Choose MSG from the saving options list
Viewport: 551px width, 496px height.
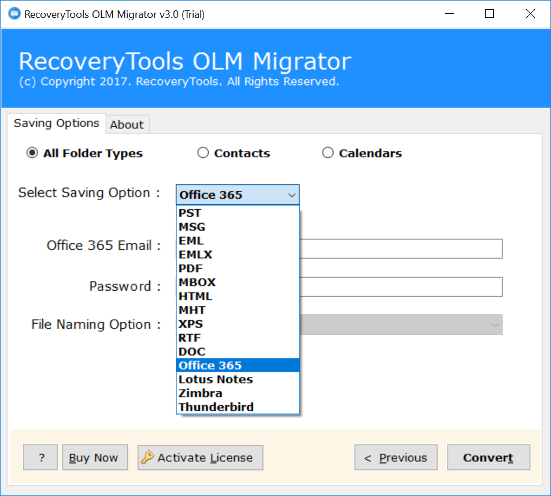click(238, 227)
